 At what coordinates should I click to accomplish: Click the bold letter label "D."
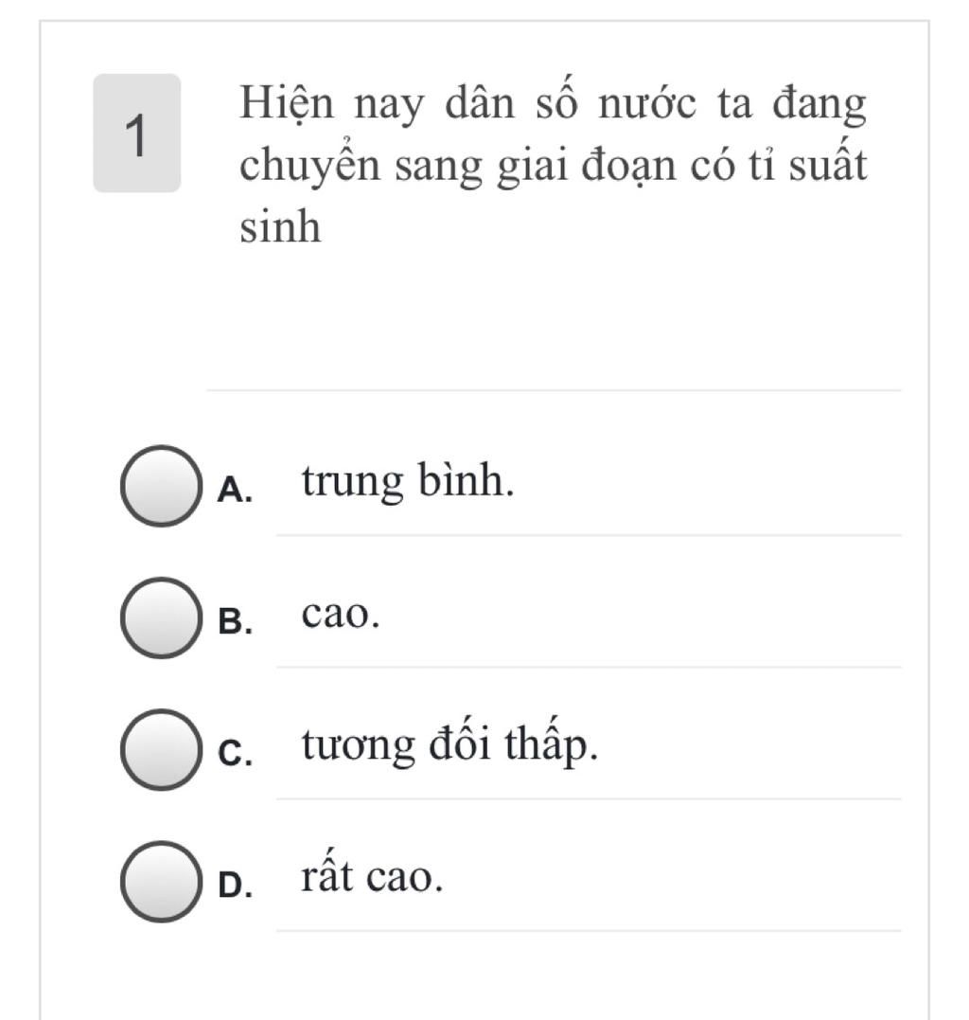pyautogui.click(x=235, y=885)
